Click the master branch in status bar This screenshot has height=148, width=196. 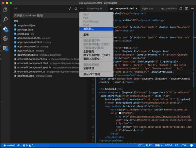coord(9,145)
